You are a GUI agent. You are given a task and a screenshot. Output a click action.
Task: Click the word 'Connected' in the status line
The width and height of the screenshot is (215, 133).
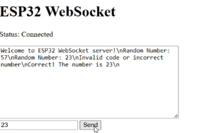coord(37,34)
